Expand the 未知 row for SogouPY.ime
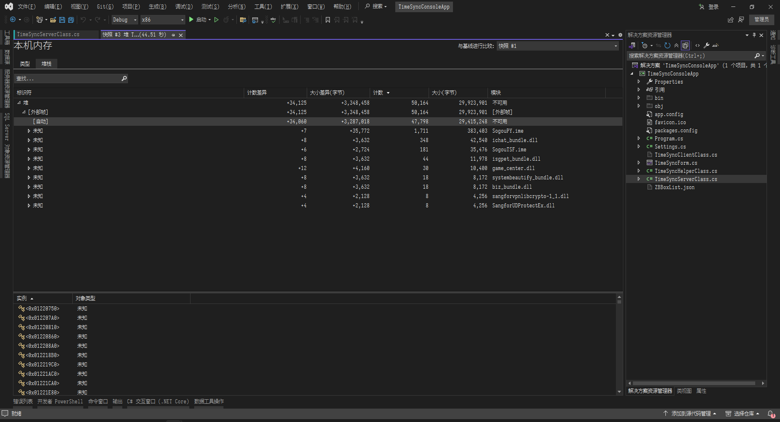The height and width of the screenshot is (422, 780). tap(29, 131)
